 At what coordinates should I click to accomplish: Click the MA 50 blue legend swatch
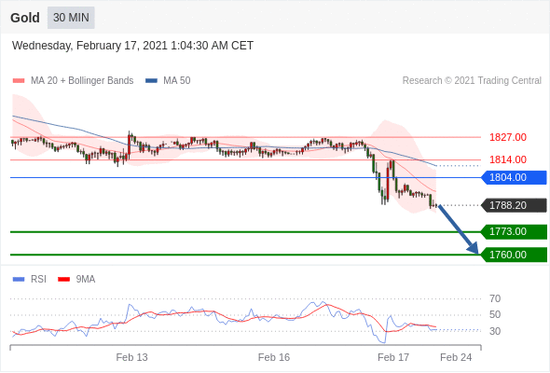[151, 81]
